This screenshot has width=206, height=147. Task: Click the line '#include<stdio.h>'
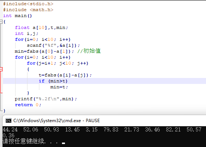pos(28,4)
